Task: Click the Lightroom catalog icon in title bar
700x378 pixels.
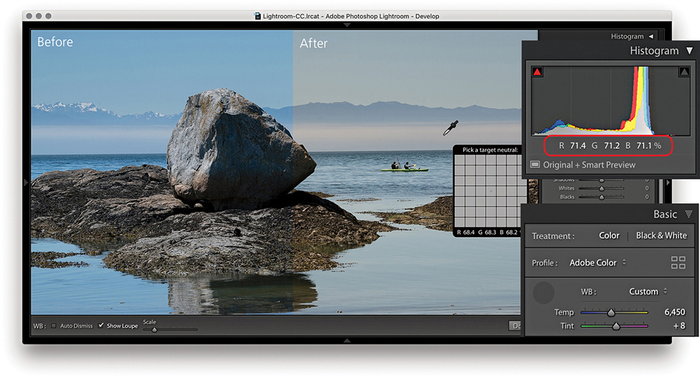Action: tap(257, 16)
